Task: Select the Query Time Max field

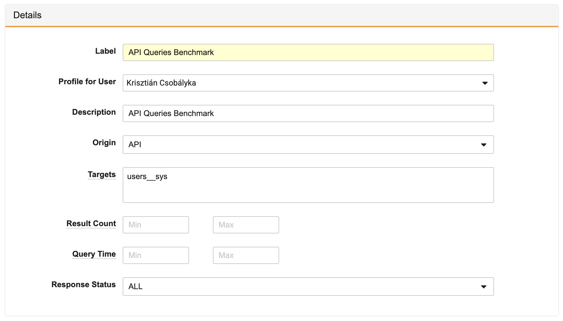Action: point(246,255)
